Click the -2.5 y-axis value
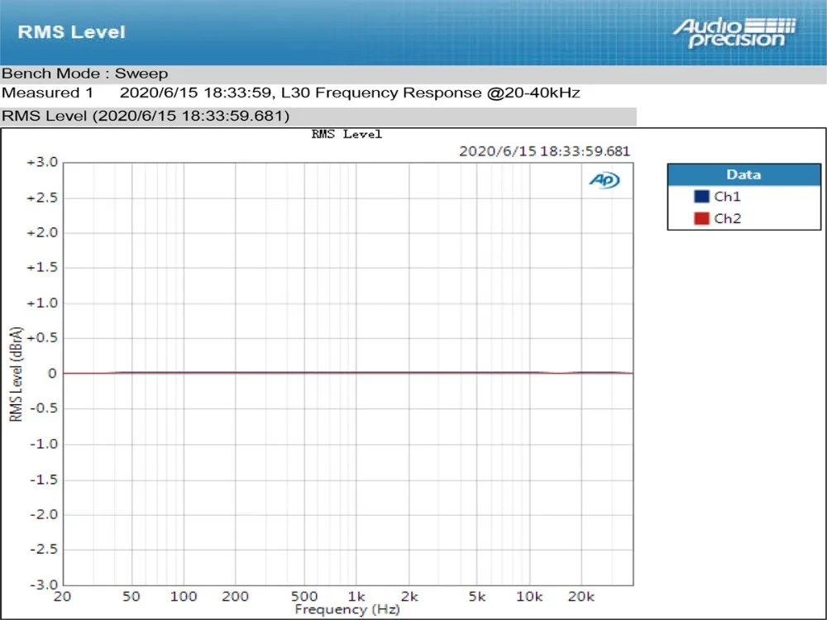This screenshot has height=620, width=827. point(44,550)
